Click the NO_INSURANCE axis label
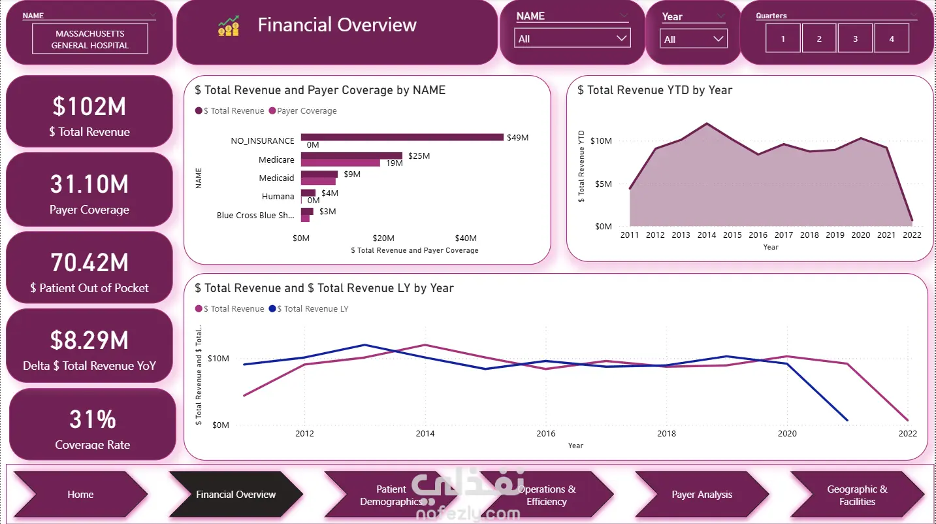Image resolution: width=936 pixels, height=524 pixels. pyautogui.click(x=263, y=141)
